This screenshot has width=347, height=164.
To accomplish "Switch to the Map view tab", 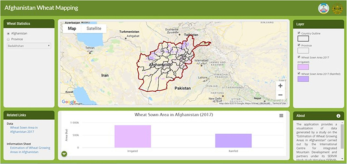I will [72, 28].
